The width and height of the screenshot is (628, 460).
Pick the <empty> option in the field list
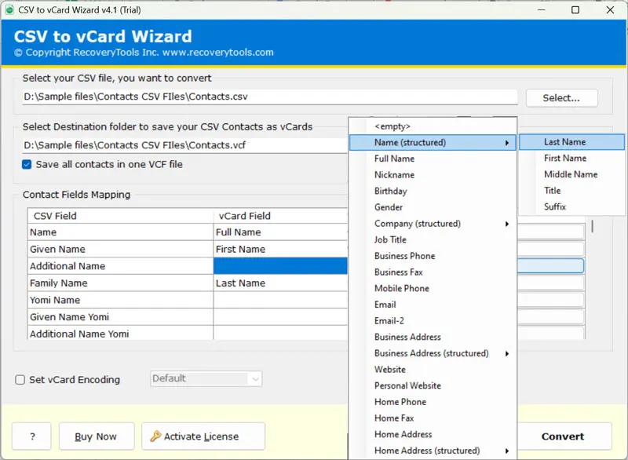point(392,126)
